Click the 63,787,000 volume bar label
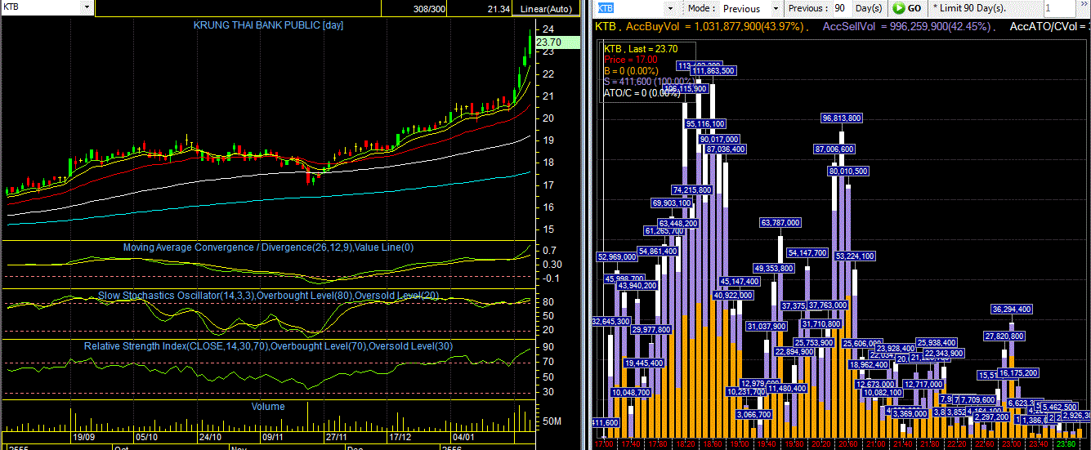The height and width of the screenshot is (450, 1091). coord(780,222)
